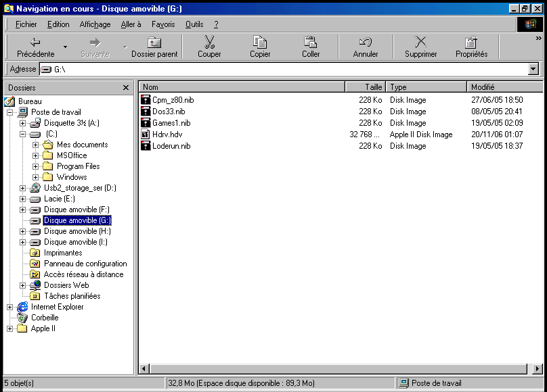The image size is (547, 392).
Task: Expand Disque amovible (H:) node
Action: click(22, 232)
